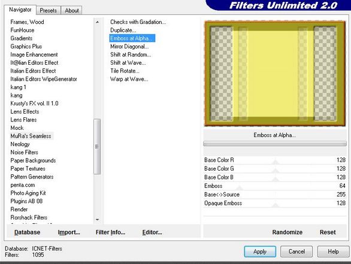Click the Base Color R slider

click(275, 160)
